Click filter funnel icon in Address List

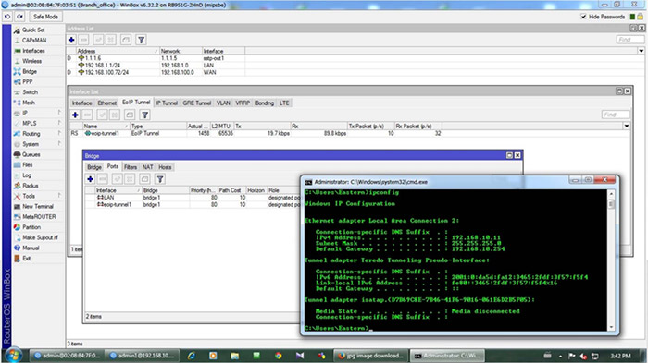coord(141,40)
